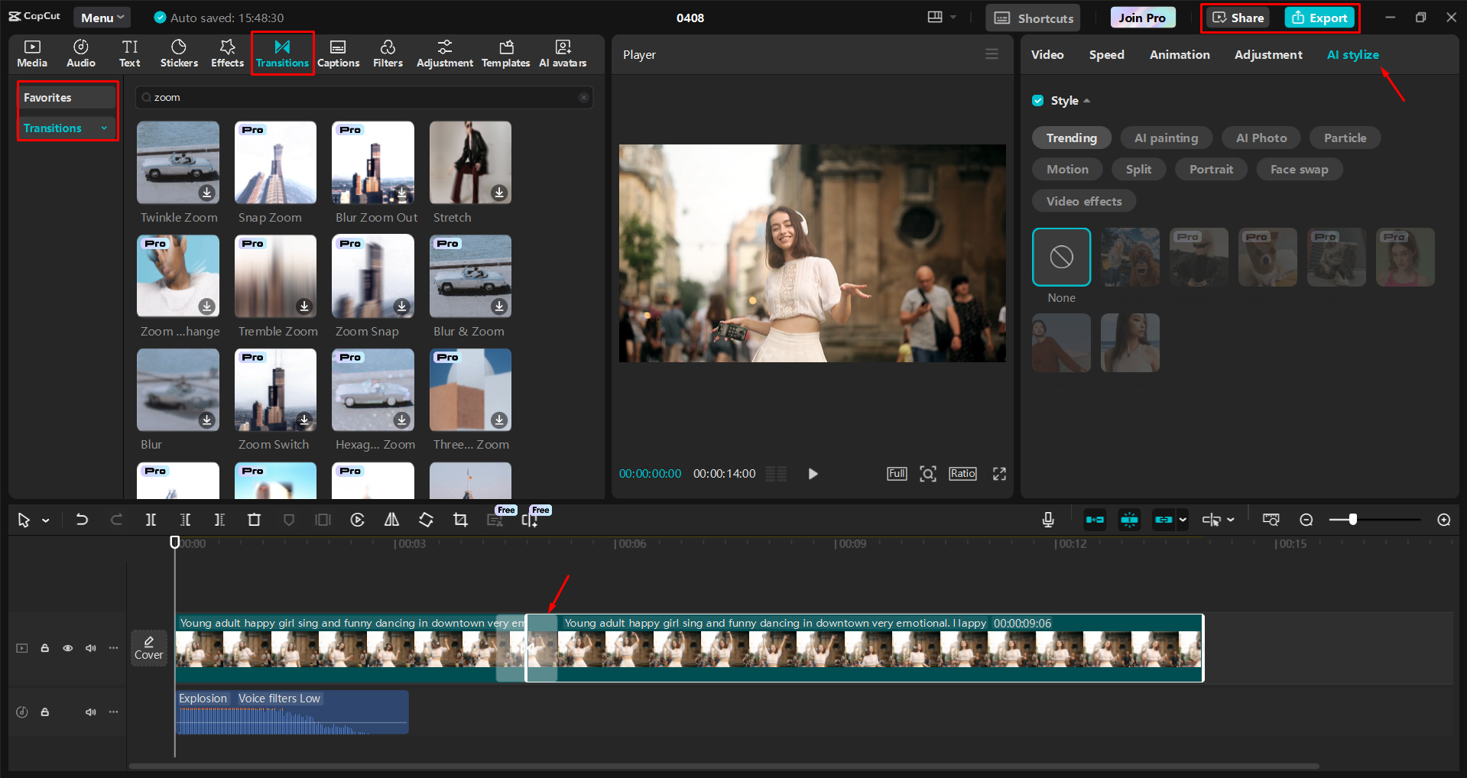Open the cursor mode dropdown in the toolbar
Screen dimensions: 1467x778
pyautogui.click(x=44, y=520)
